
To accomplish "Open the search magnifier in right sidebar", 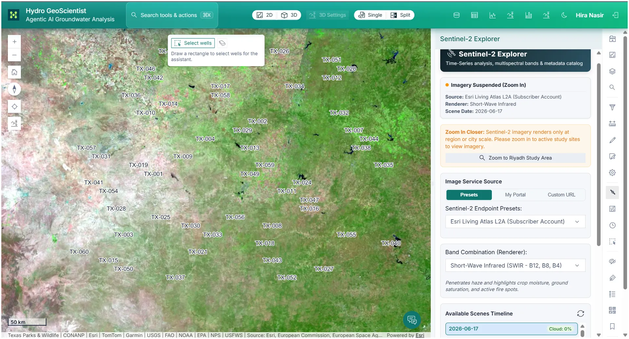I will (612, 87).
